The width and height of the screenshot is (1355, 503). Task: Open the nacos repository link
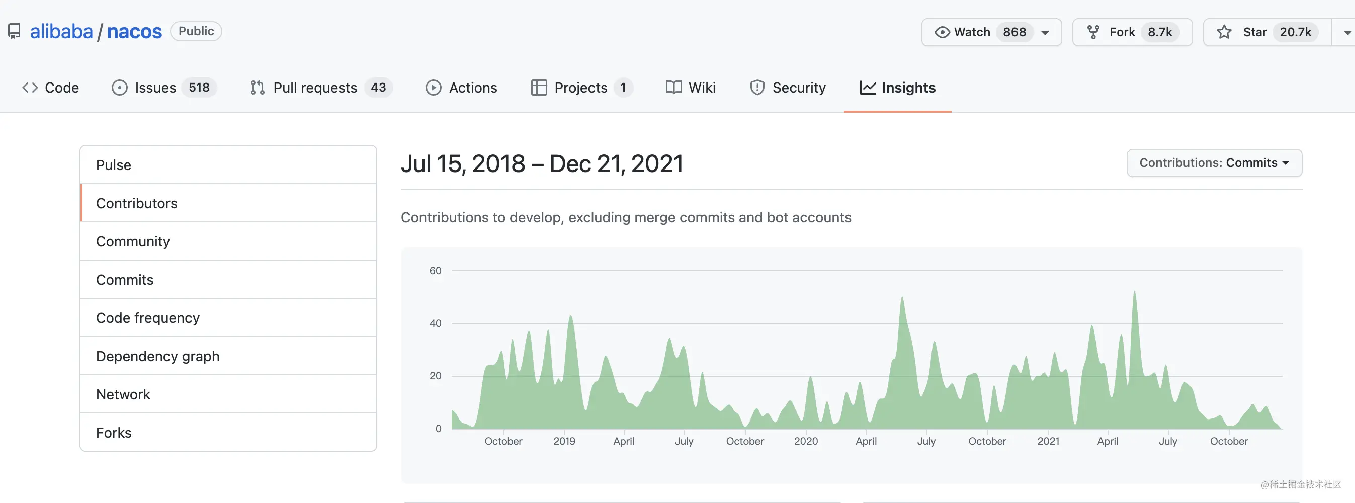135,32
